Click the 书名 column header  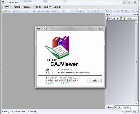pos(133,19)
